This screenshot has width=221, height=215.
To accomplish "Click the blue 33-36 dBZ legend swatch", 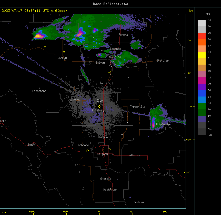I will 202,93.
